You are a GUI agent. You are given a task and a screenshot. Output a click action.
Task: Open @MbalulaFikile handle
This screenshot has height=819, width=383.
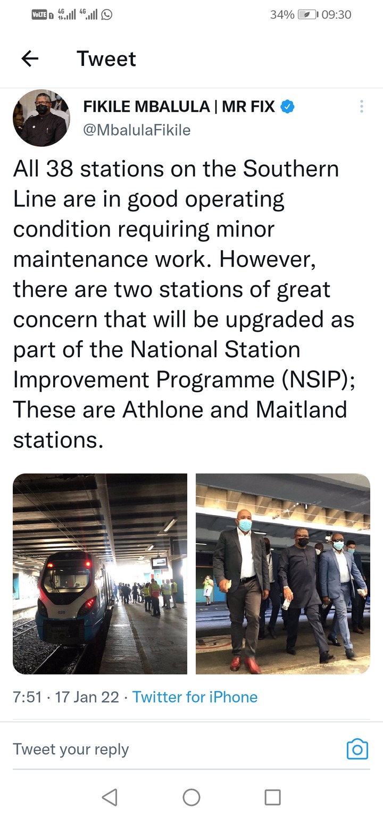click(137, 130)
